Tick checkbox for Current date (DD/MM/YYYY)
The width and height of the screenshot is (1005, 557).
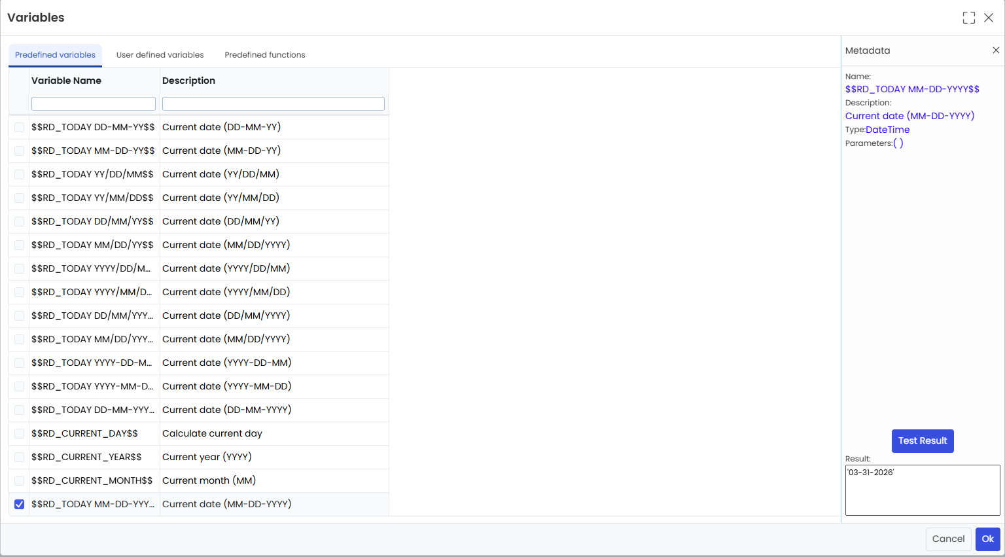coord(20,315)
